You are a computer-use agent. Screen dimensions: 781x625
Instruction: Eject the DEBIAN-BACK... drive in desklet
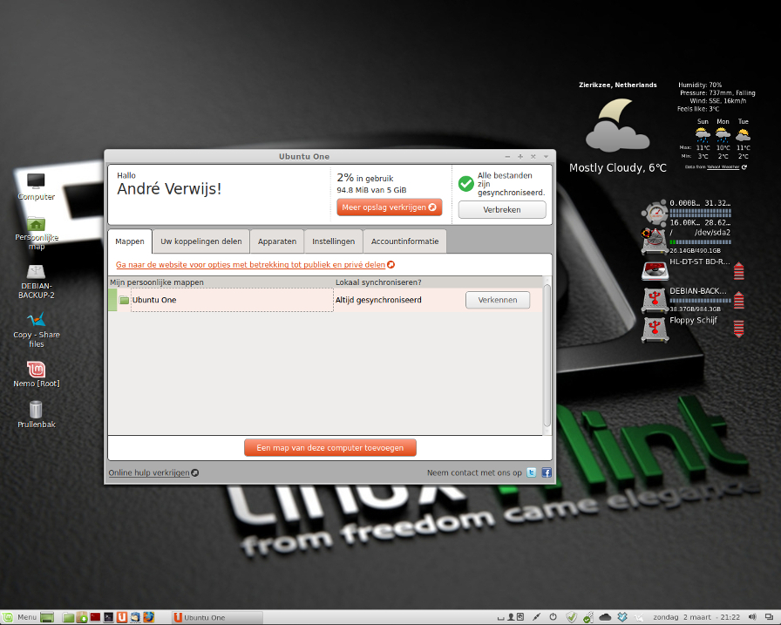pos(739,300)
